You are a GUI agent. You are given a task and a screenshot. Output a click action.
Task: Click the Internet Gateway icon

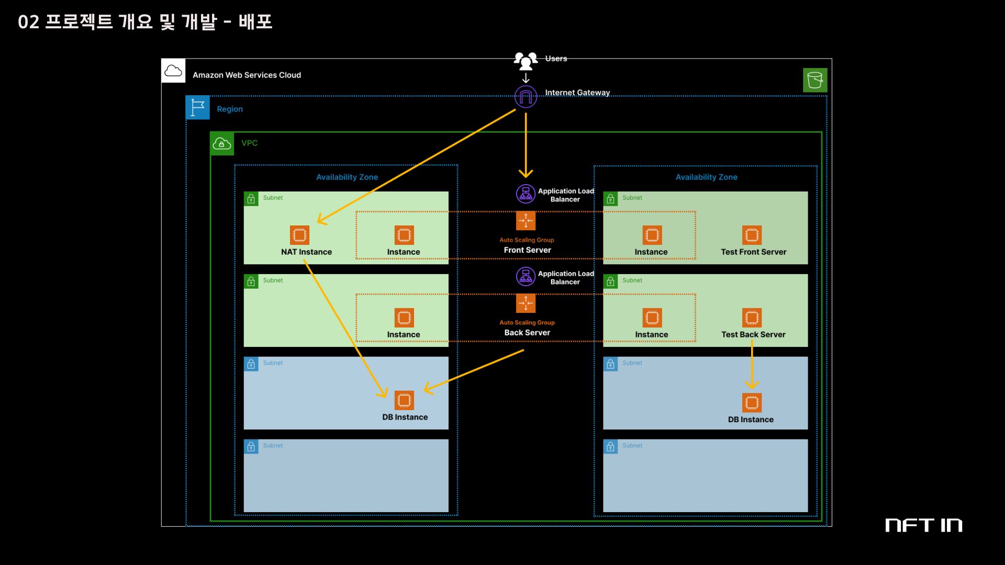526,97
